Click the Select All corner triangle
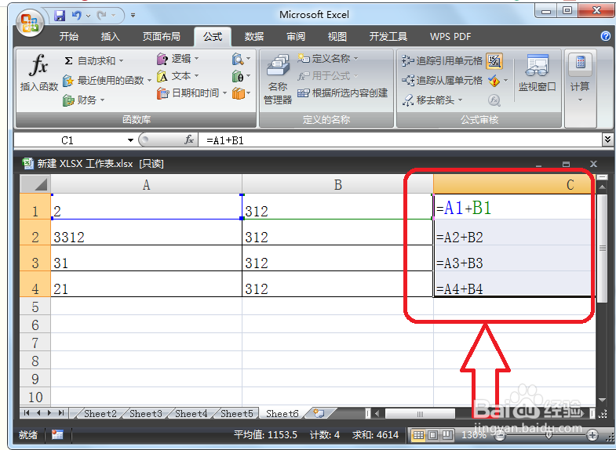 pos(35,184)
